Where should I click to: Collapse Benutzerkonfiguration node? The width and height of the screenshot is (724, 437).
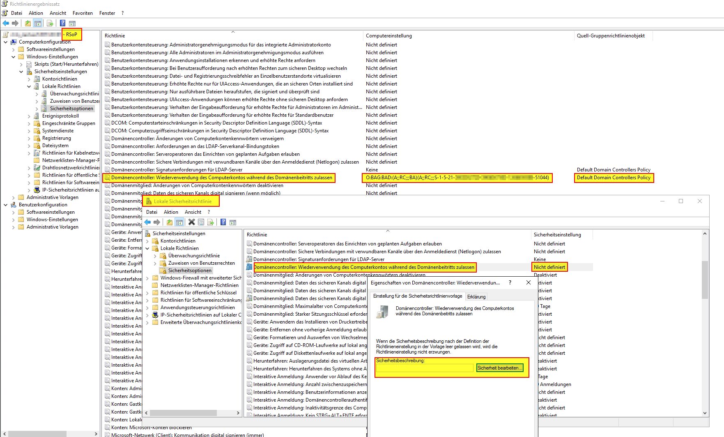[x=5, y=205]
